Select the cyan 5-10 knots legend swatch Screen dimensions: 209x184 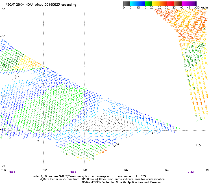coord(134,3)
